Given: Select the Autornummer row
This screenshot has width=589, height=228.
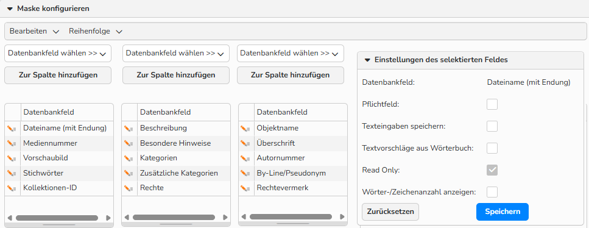Looking at the screenshot, I should pos(293,159).
